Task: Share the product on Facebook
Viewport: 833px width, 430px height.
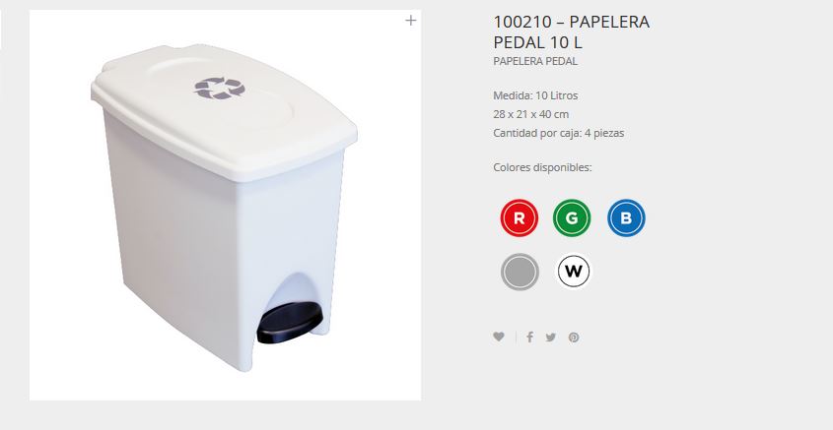Action: [529, 337]
